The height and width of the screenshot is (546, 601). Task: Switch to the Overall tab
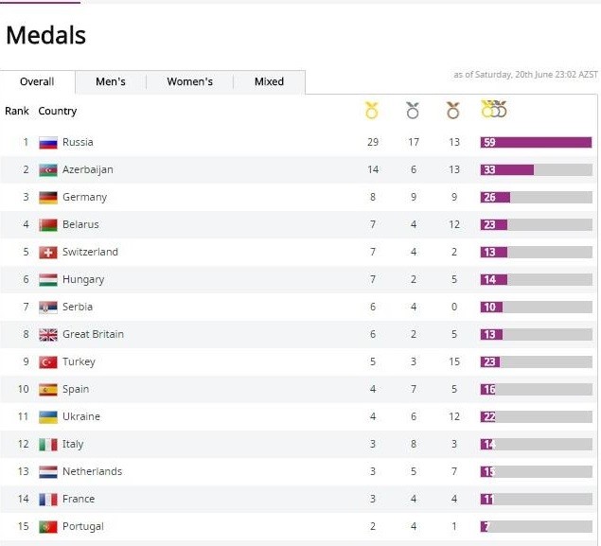[x=37, y=82]
